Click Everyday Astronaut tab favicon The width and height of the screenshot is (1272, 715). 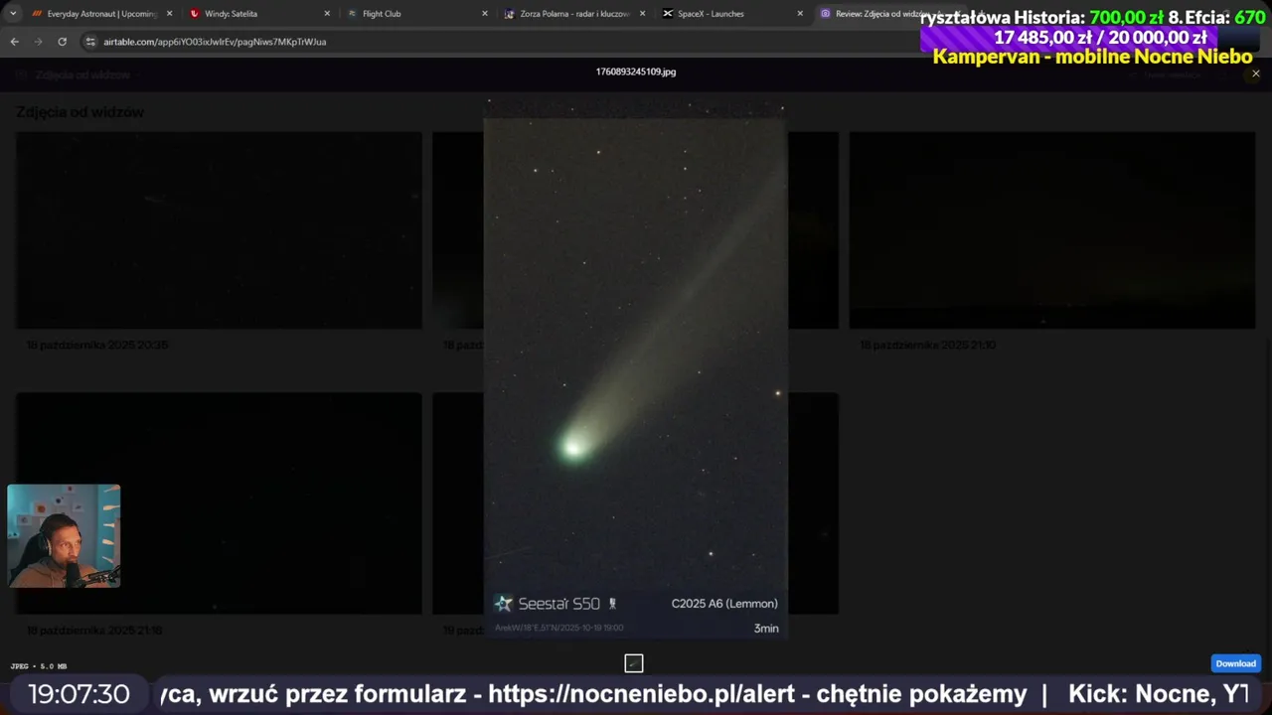coord(37,14)
